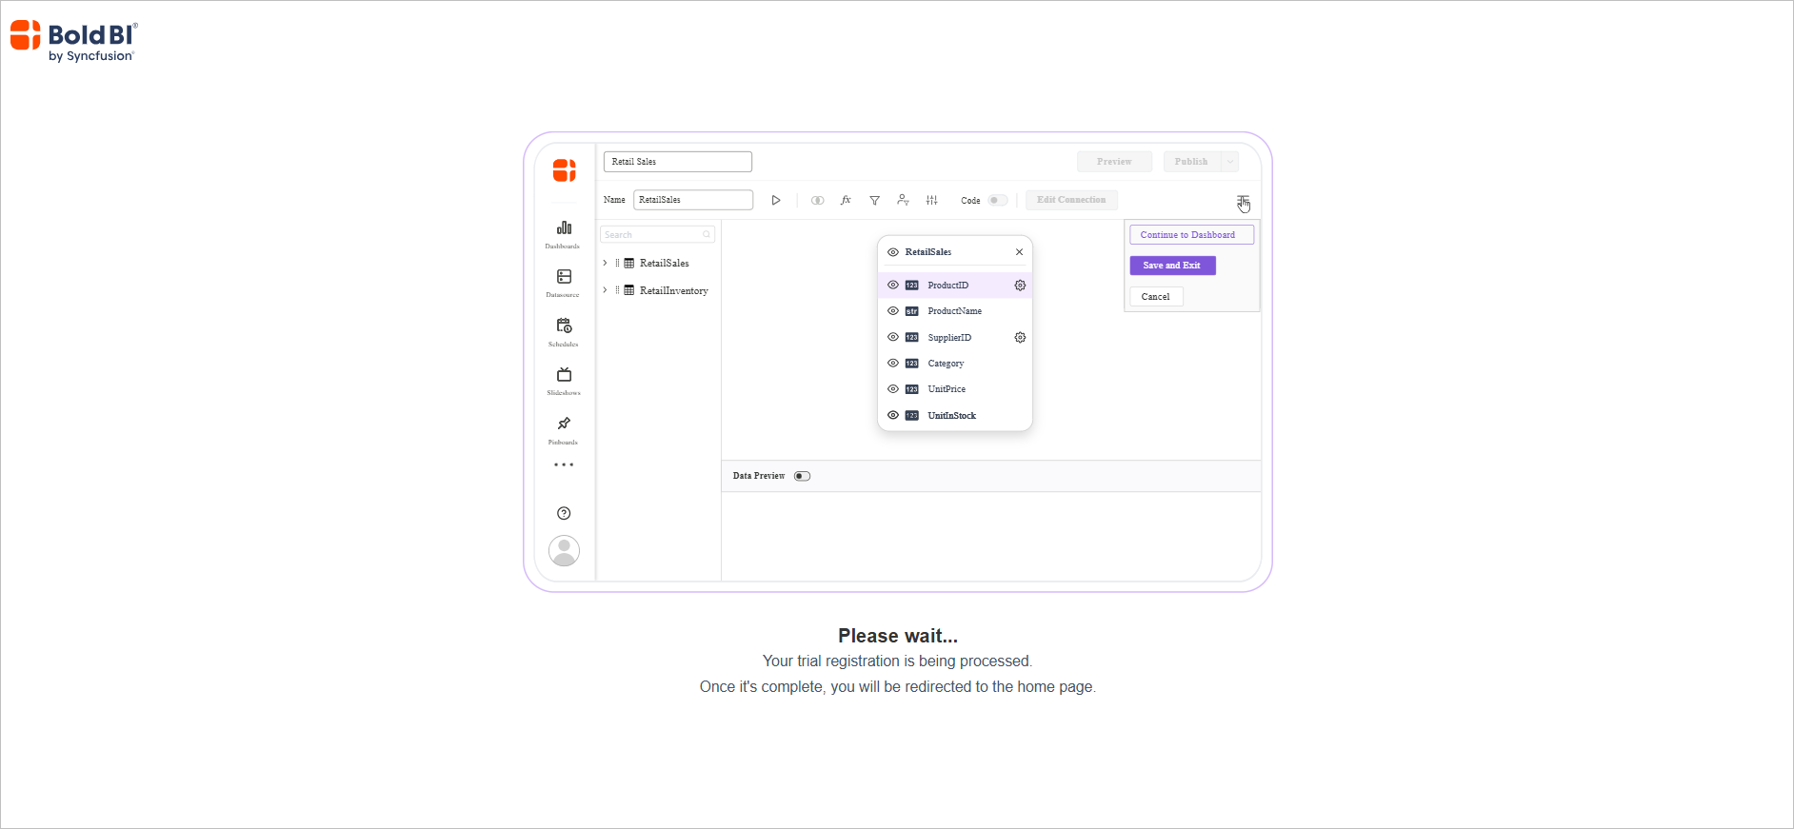Click the Publish button
The image size is (1794, 829).
(x=1191, y=162)
